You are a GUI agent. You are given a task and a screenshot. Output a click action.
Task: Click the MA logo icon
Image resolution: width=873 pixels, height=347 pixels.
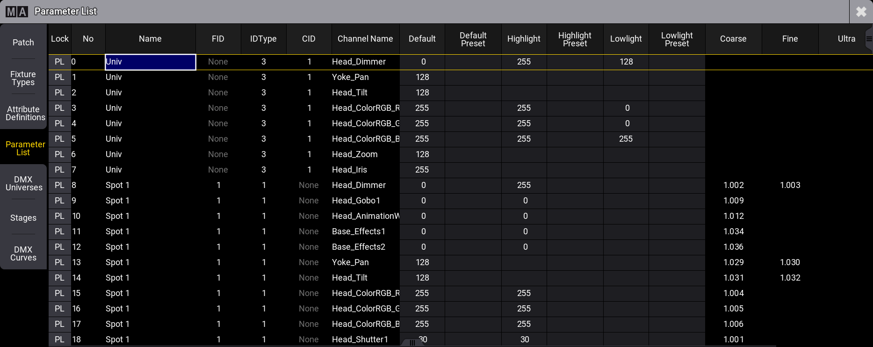(17, 11)
